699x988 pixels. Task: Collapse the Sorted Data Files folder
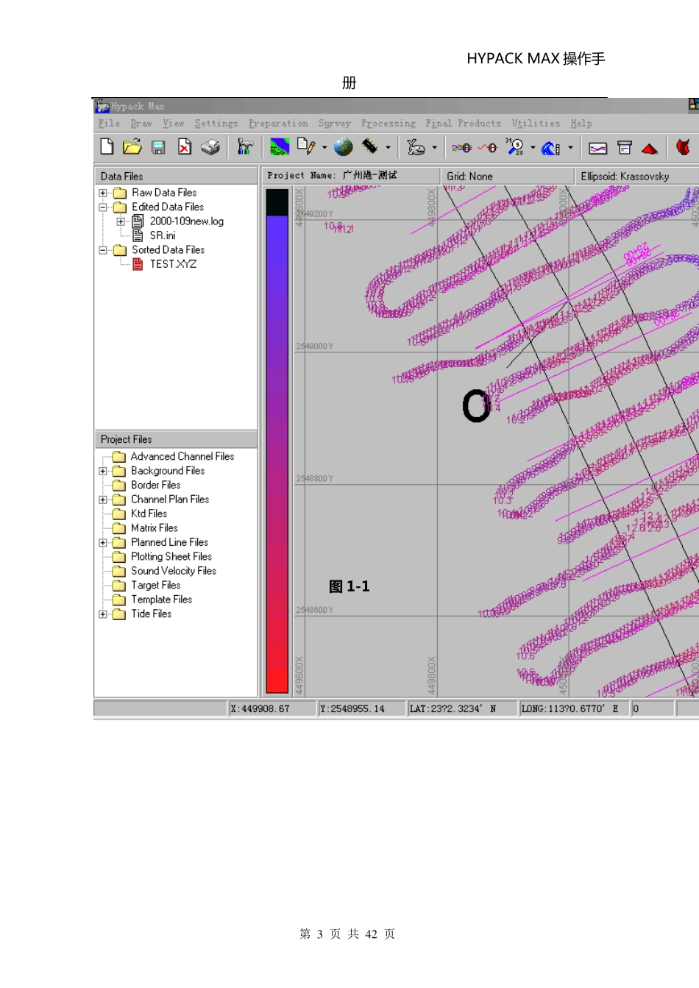click(x=103, y=250)
